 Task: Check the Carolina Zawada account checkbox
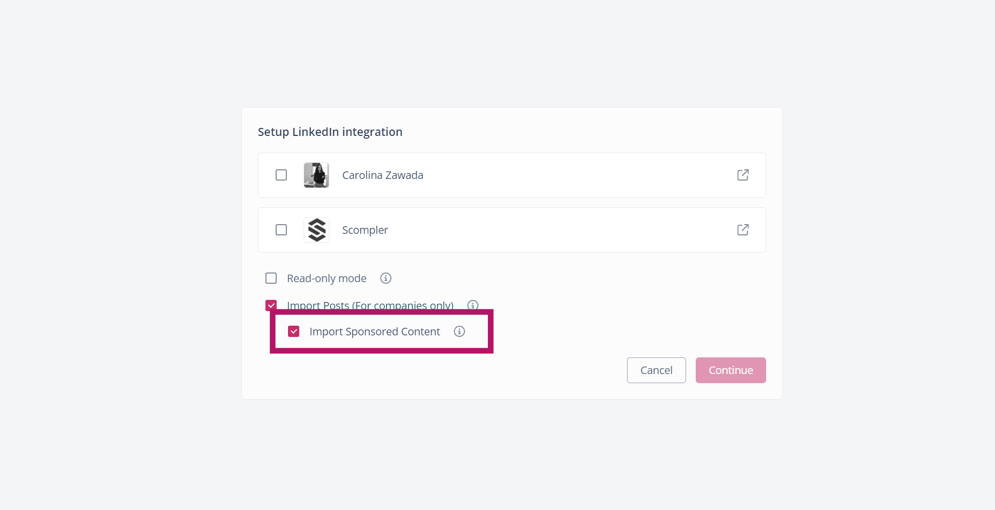tap(281, 175)
